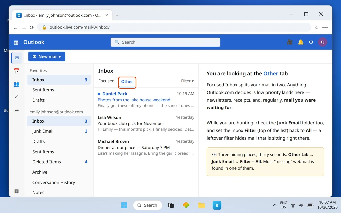Open the Deleted Items folder

(x=59, y=162)
